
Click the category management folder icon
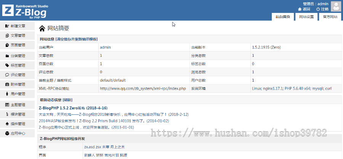point(7,56)
